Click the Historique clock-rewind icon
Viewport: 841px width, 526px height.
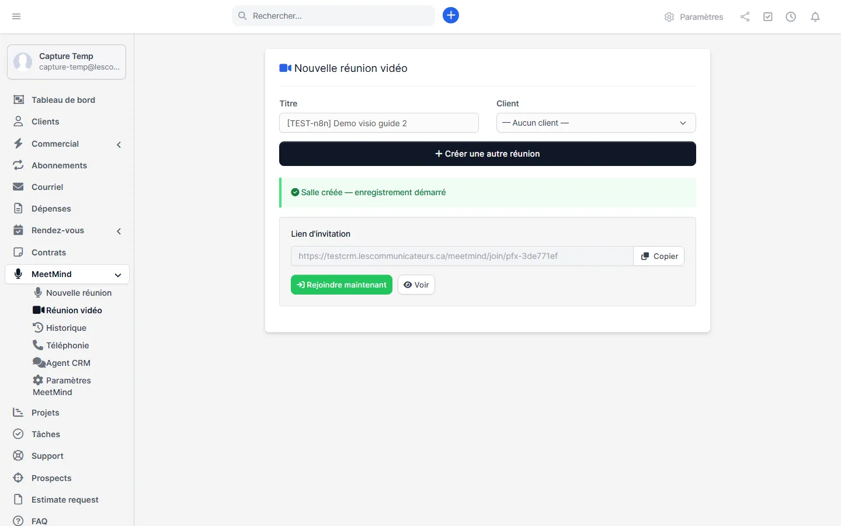tap(38, 327)
